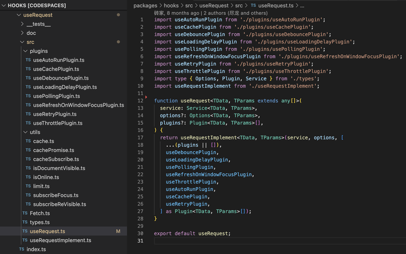
Task: Click the TS icon beside types.ts
Action: pos(25,222)
